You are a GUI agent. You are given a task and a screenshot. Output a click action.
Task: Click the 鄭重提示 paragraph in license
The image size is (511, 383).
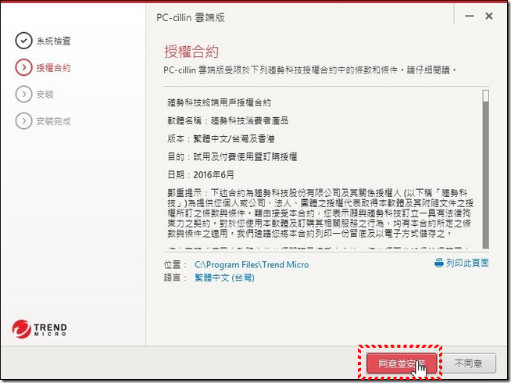pyautogui.click(x=320, y=213)
